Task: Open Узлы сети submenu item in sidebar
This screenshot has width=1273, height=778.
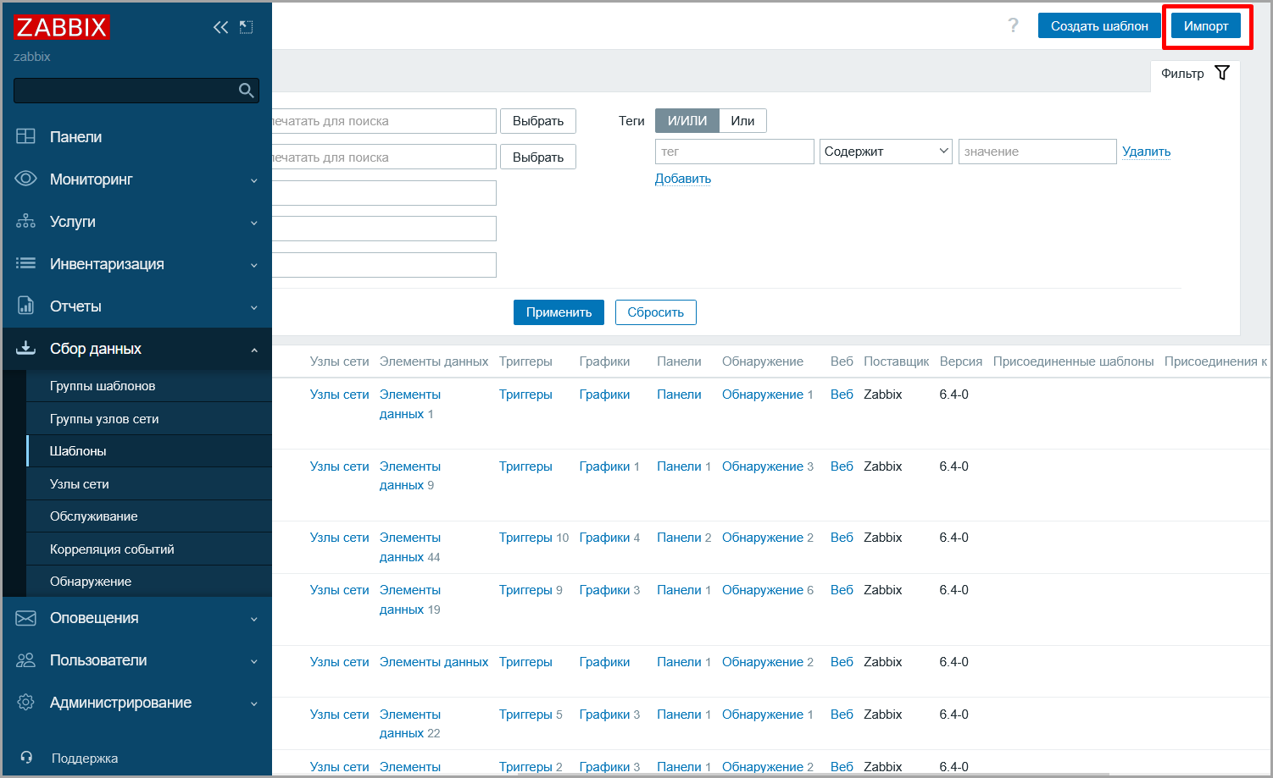Action: (x=149, y=484)
